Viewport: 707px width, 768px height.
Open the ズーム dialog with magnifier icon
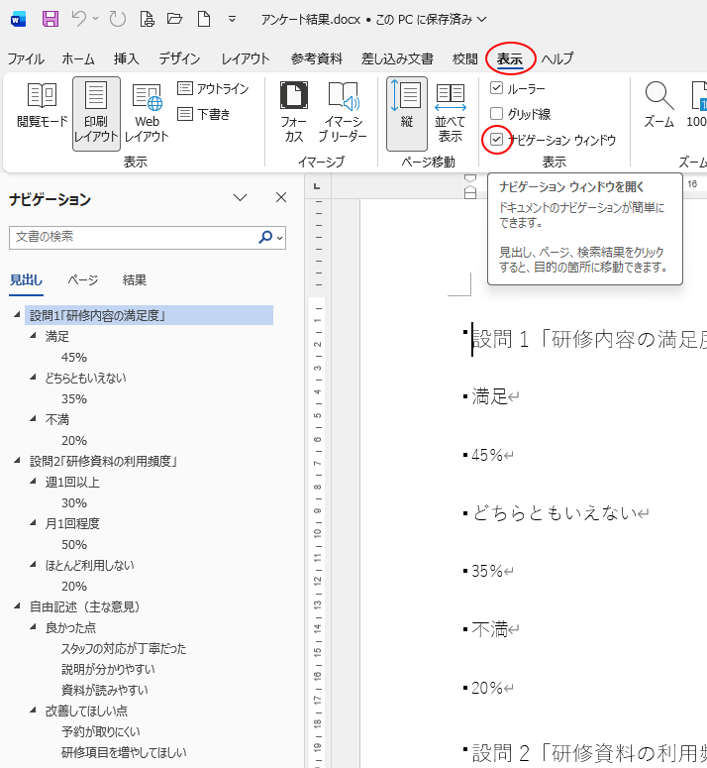point(659,105)
